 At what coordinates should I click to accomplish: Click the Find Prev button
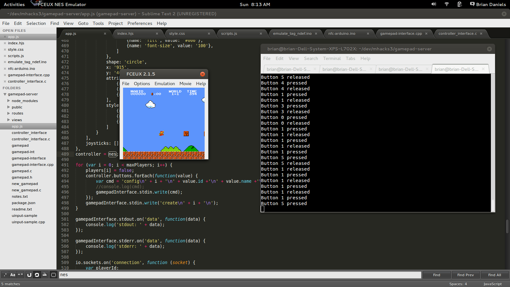[465, 275]
